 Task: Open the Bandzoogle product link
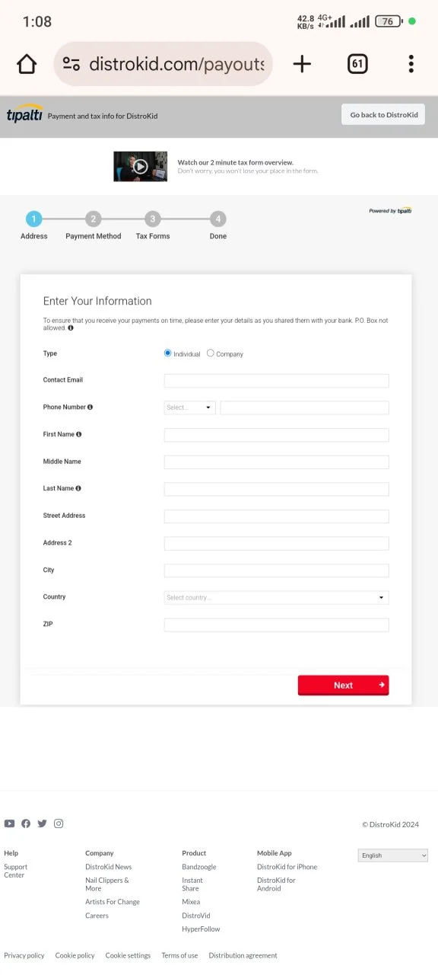pyautogui.click(x=199, y=867)
